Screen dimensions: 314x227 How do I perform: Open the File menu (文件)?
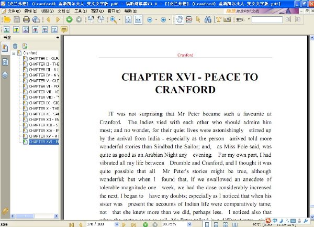click(14, 11)
